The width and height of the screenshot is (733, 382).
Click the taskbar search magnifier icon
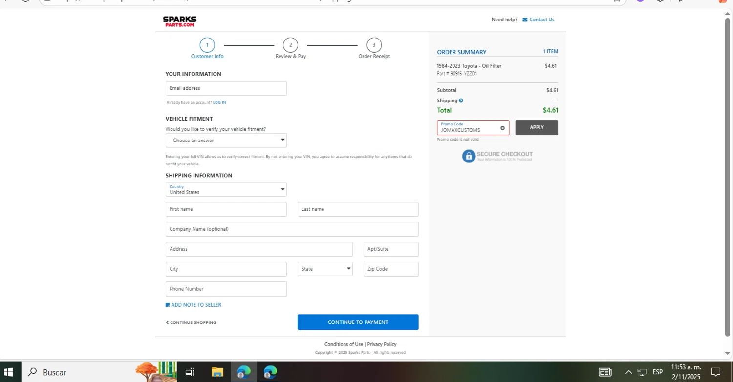(32, 372)
